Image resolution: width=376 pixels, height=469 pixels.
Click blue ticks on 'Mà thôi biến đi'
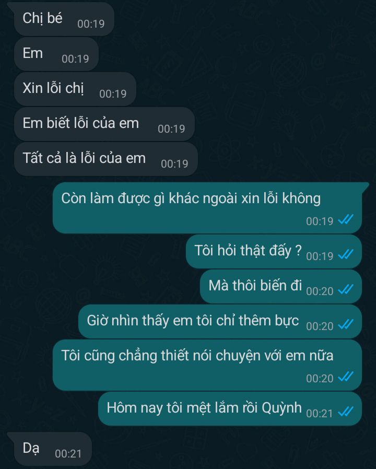[x=346, y=289]
